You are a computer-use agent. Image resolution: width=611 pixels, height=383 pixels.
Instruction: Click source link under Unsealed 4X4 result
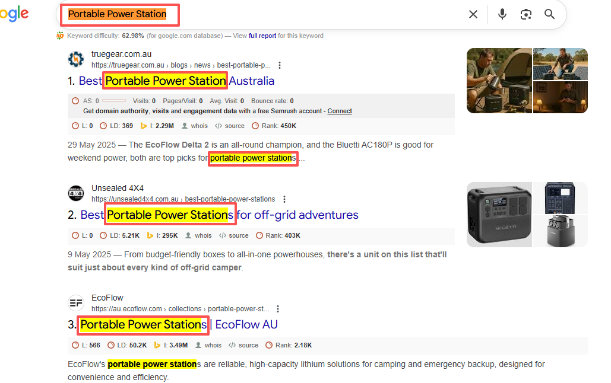point(238,235)
